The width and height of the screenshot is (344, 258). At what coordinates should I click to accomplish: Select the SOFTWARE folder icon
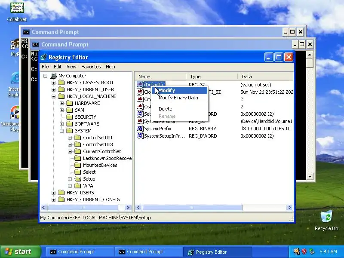pyautogui.click(x=70, y=124)
